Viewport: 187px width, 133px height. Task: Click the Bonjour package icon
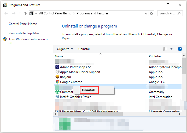click(57, 77)
